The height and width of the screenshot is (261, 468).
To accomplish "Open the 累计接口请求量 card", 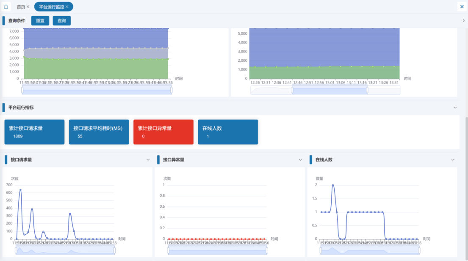I will 34,132.
